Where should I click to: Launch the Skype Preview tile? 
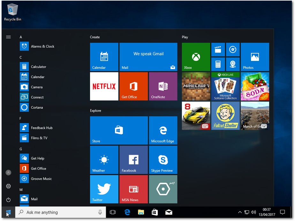point(163,160)
